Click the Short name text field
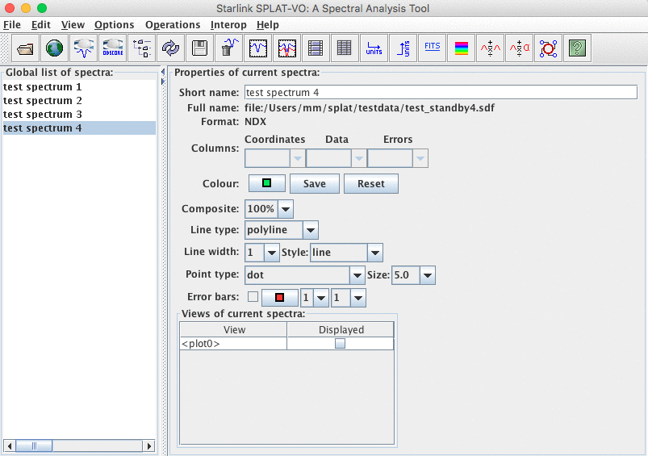The height and width of the screenshot is (456, 648). click(441, 92)
